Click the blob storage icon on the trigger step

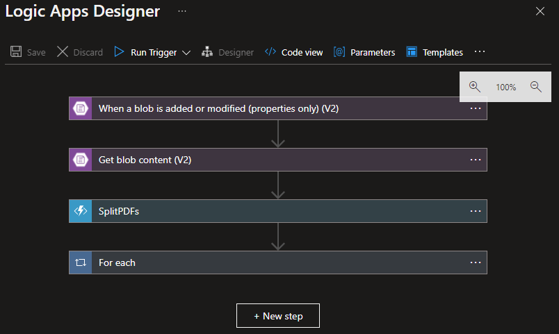point(81,108)
